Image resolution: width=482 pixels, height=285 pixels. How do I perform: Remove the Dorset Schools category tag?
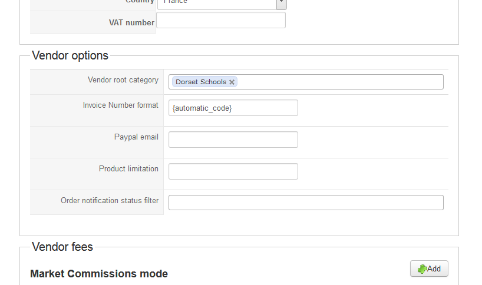point(232,82)
